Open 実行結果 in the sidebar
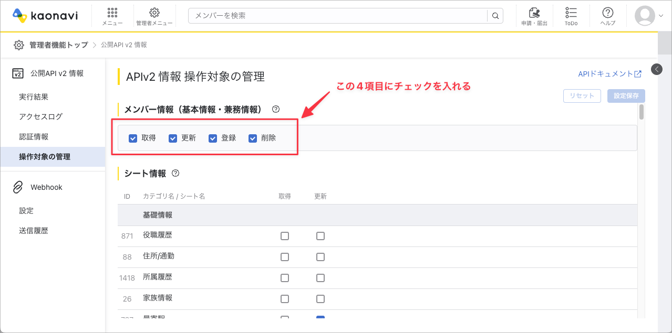 (34, 97)
